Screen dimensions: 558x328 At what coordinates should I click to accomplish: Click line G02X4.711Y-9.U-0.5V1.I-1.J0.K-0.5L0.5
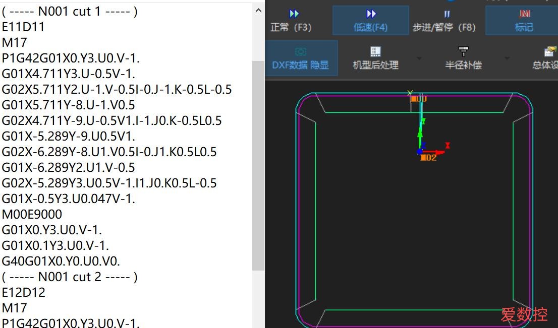pos(111,121)
